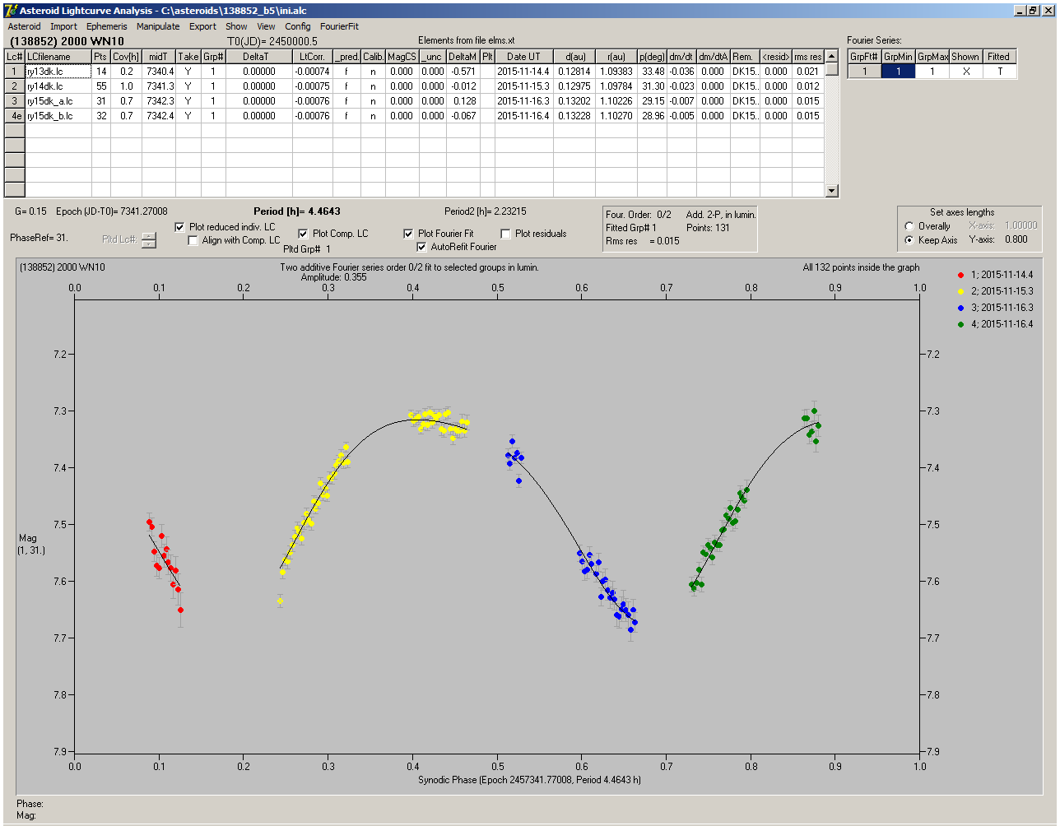Click the Shown cell marked X
Screen dimensions: 1060x826
tap(965, 72)
